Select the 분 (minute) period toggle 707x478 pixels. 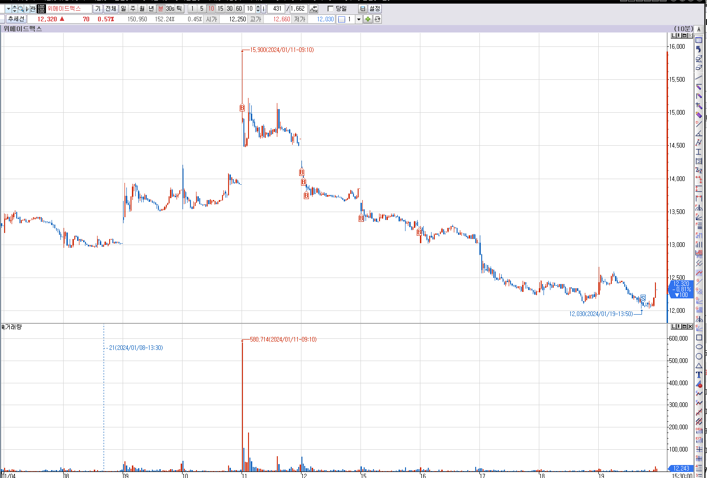(160, 9)
